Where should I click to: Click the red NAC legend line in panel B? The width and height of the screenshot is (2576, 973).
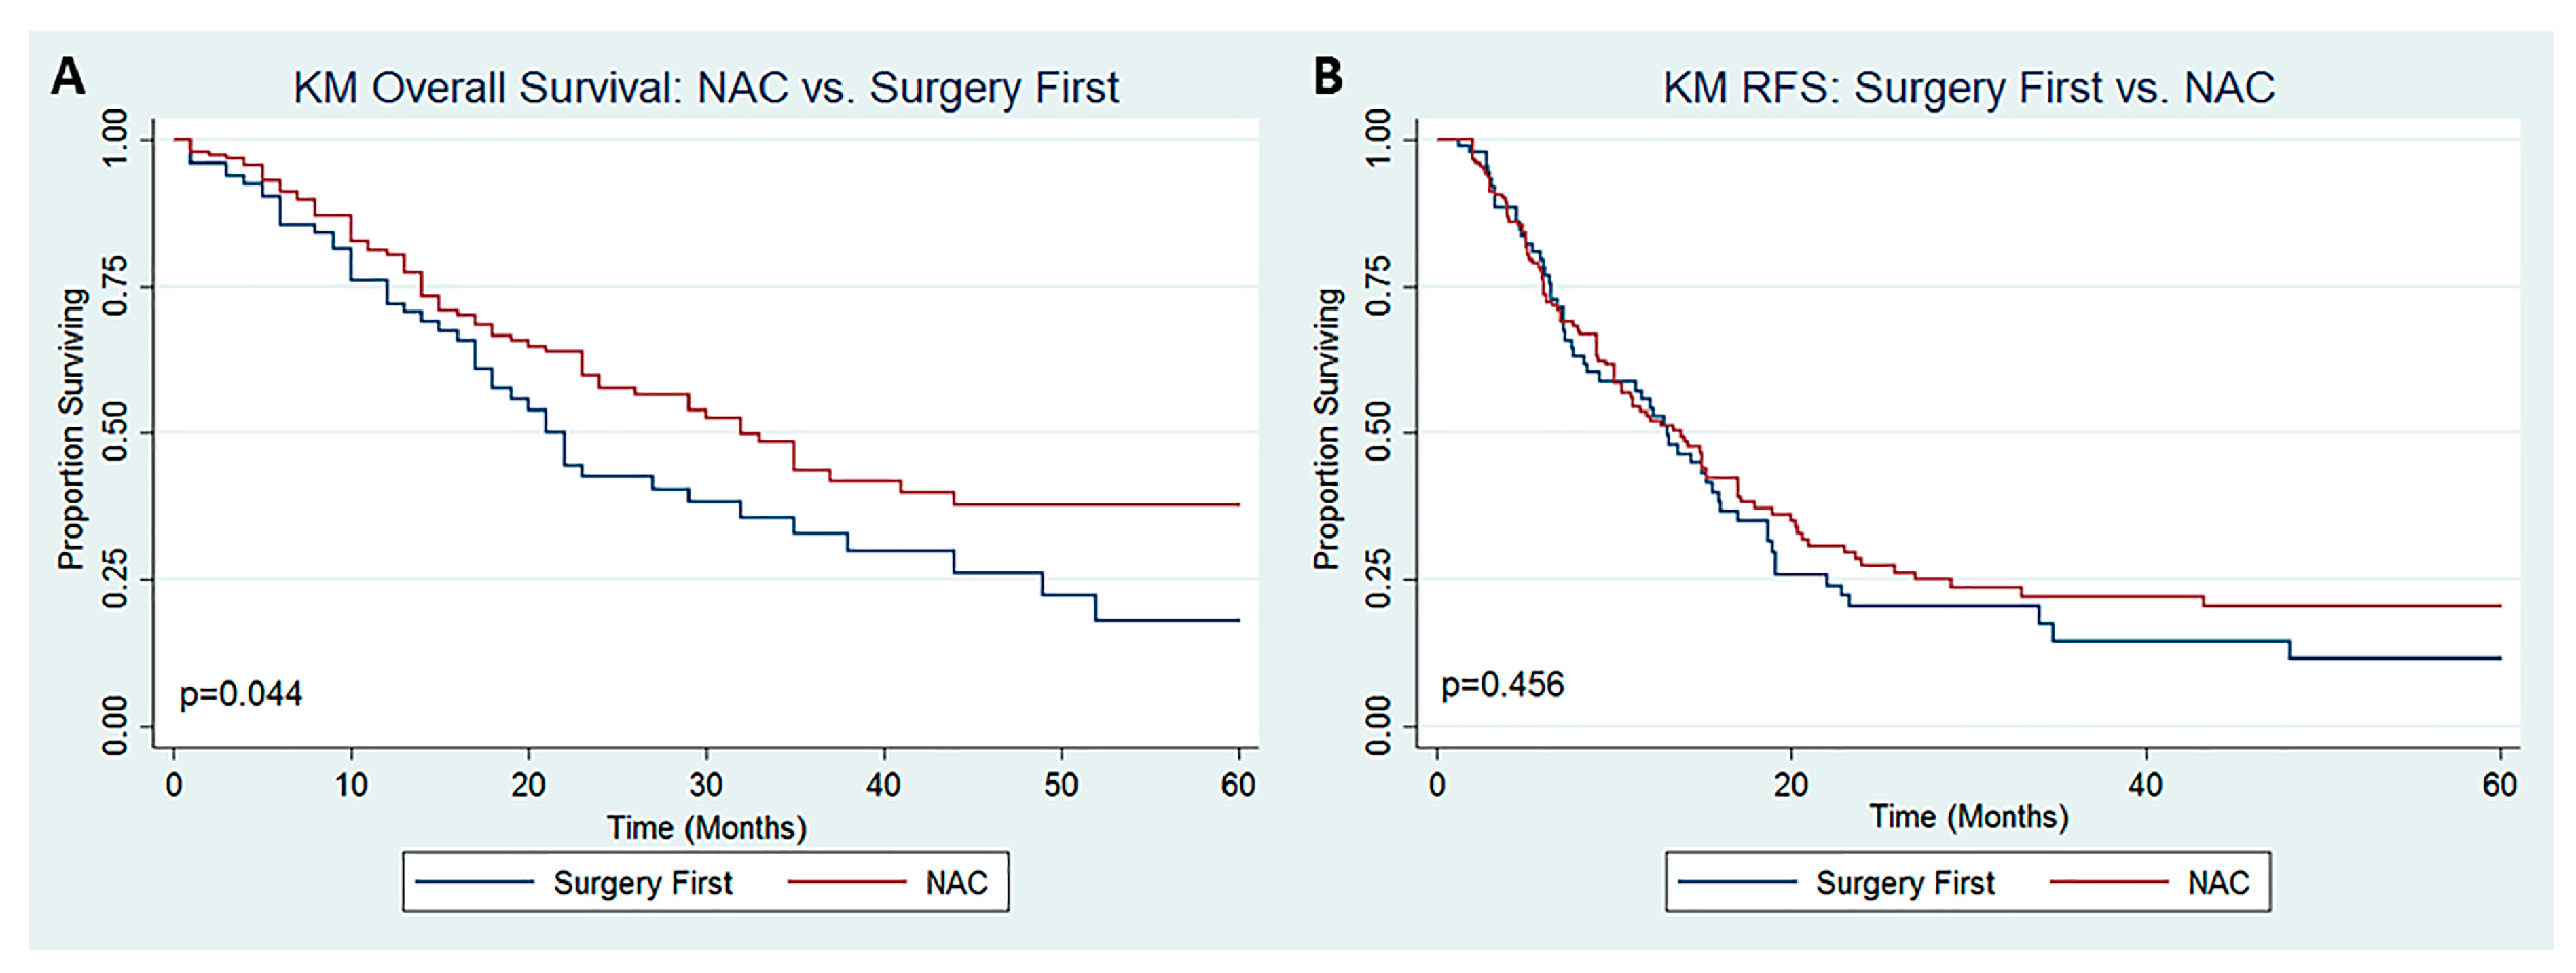2109,882
